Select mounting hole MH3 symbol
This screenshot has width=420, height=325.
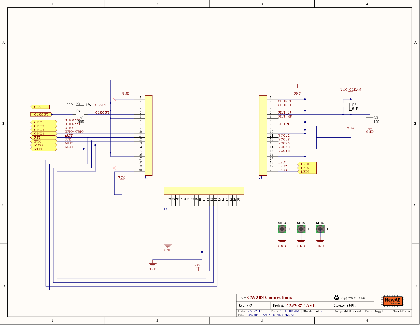click(x=282, y=229)
